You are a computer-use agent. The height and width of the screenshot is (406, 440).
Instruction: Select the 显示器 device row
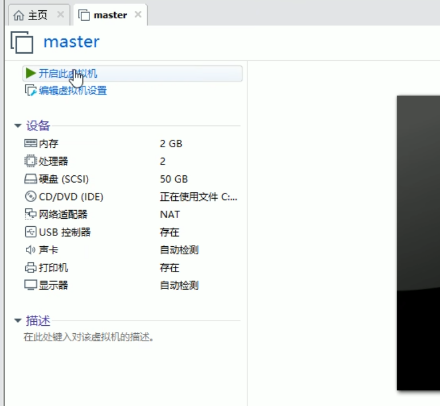pyautogui.click(x=131, y=285)
